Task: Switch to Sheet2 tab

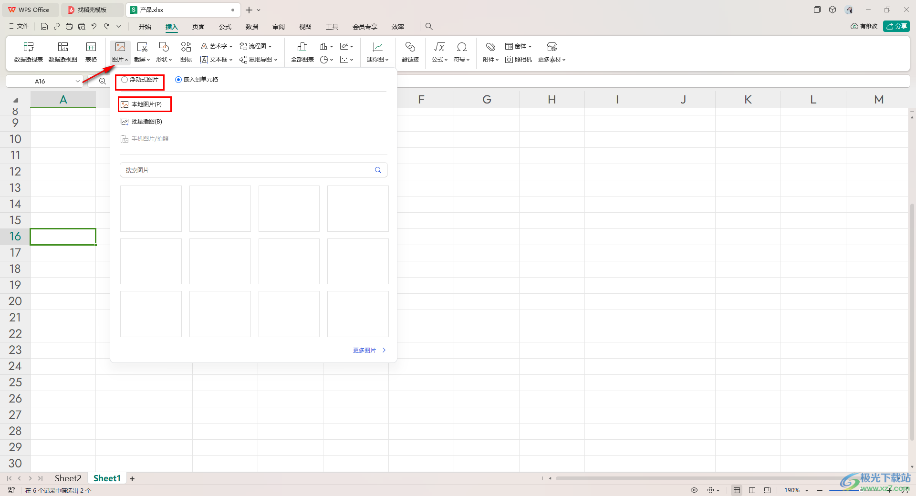Action: [68, 478]
